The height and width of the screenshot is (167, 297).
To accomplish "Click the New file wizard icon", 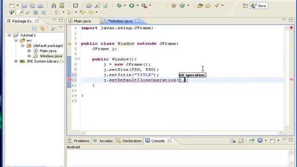I will [12, 6].
